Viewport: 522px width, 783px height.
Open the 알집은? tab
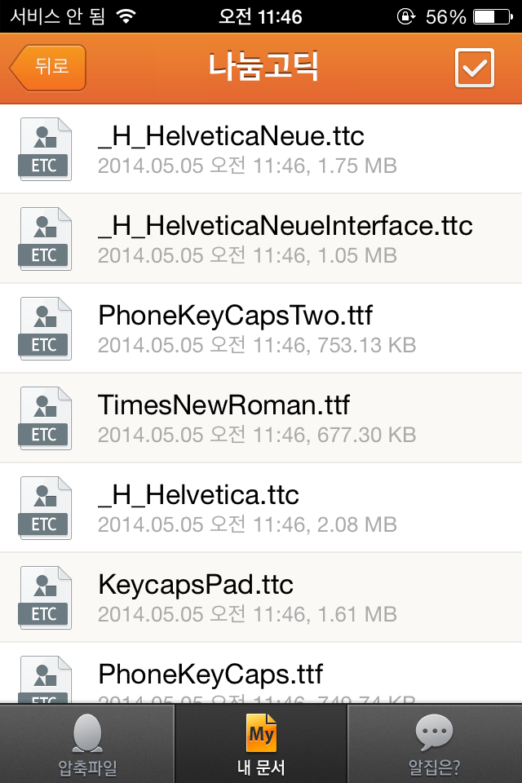tap(434, 744)
